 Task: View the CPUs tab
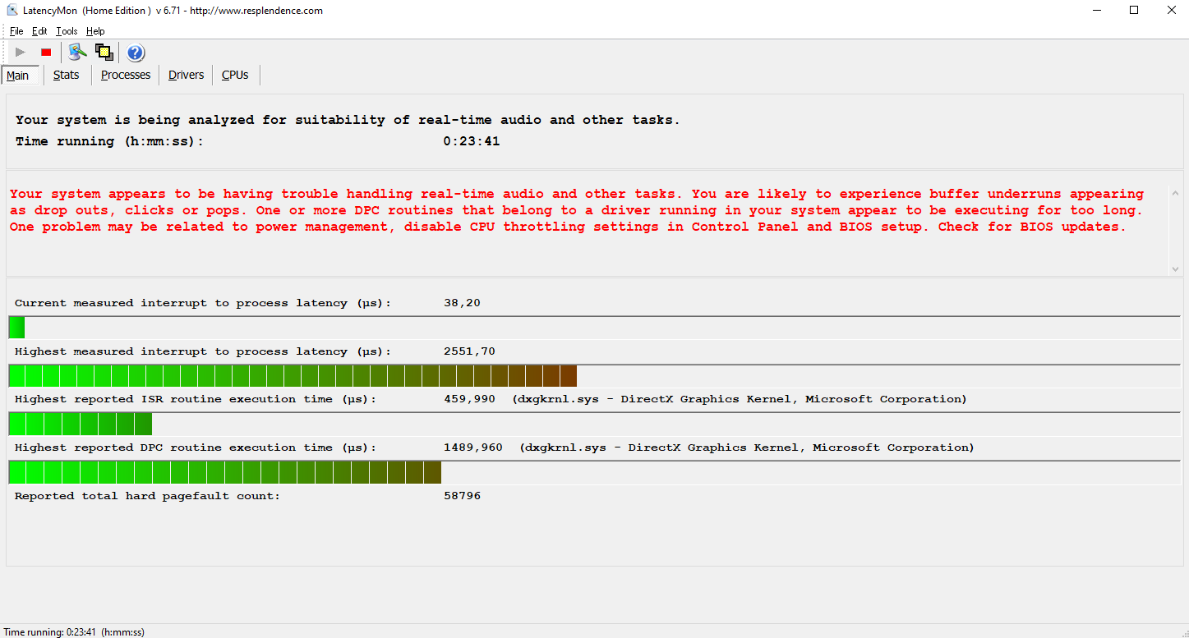(x=235, y=75)
